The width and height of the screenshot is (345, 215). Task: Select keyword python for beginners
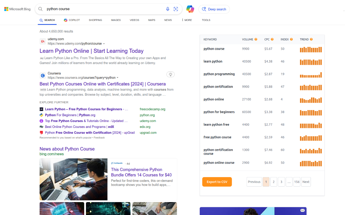[219, 112]
